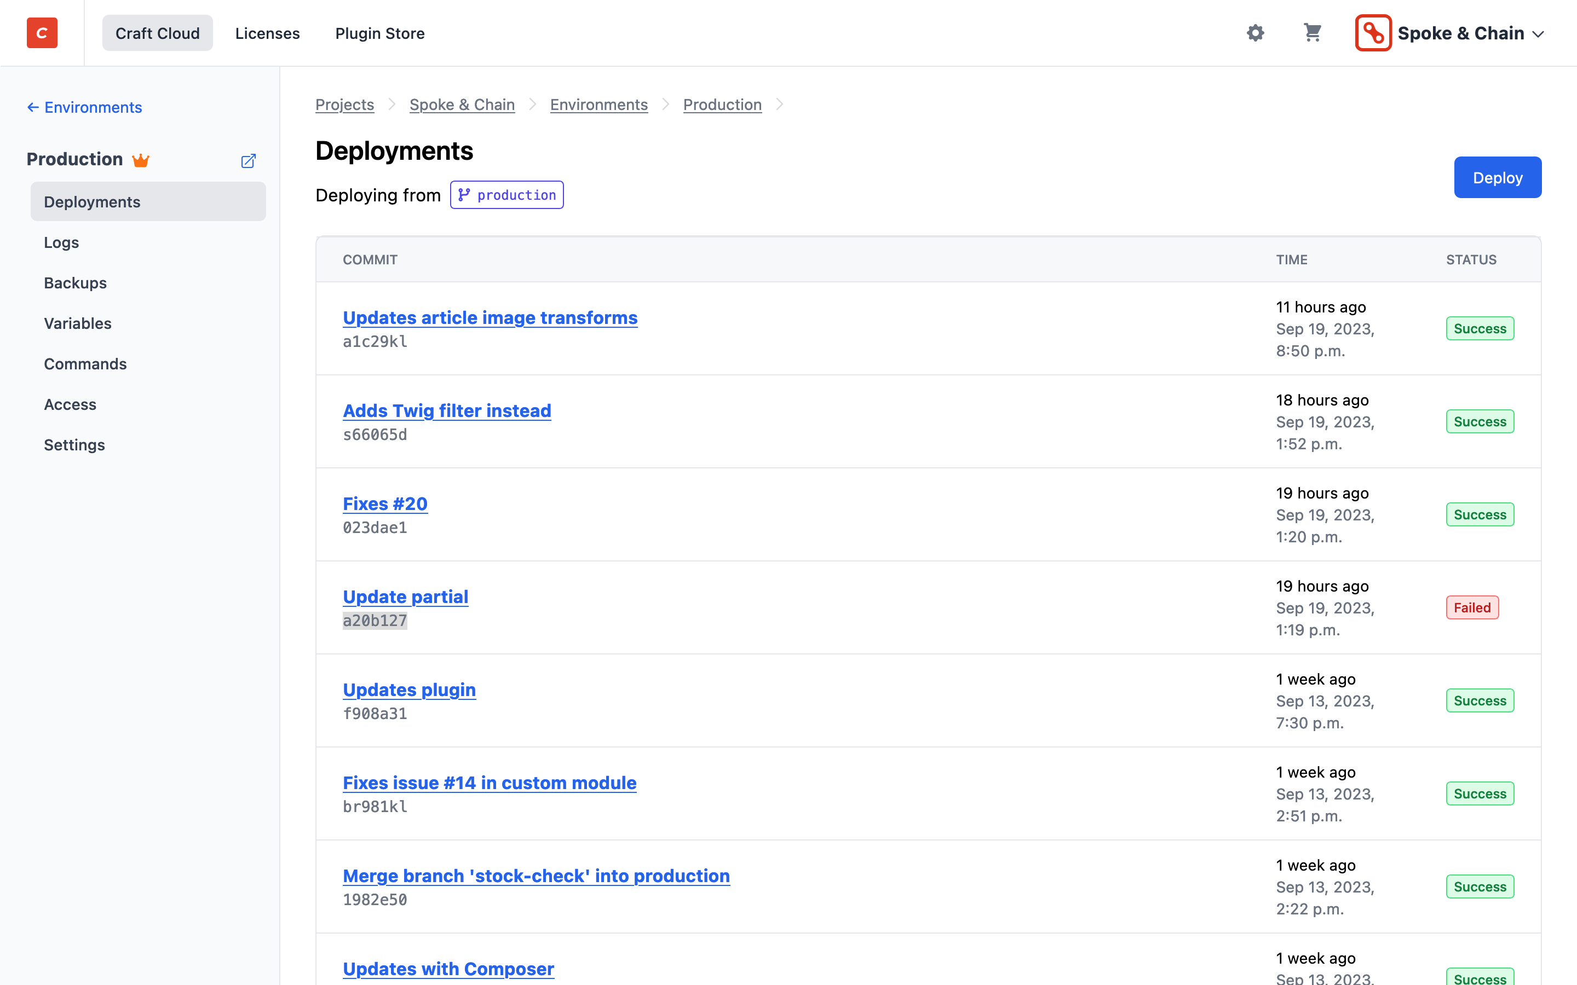Open commit Updates with Composer

[x=448, y=969]
